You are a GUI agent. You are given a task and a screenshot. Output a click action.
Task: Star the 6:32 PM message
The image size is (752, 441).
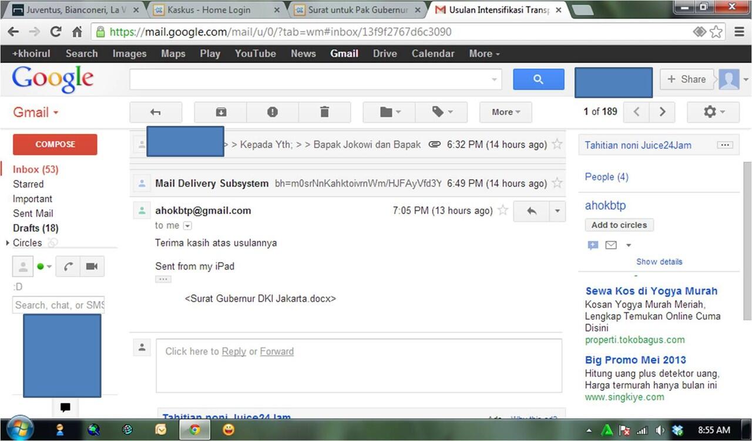[557, 144]
